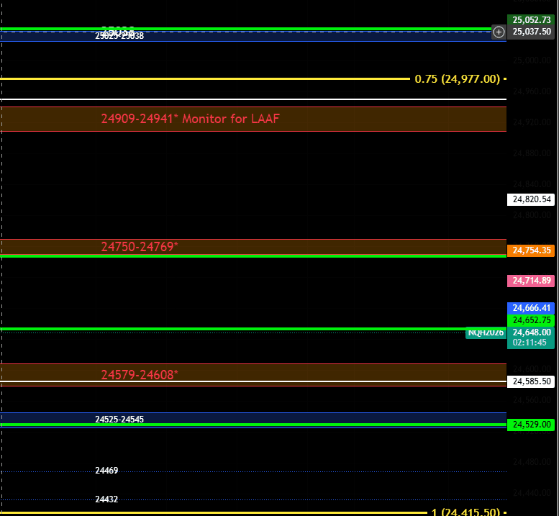Select the pink 24,714.89 price label
Viewport: 559px width, 516px height.
tap(531, 281)
